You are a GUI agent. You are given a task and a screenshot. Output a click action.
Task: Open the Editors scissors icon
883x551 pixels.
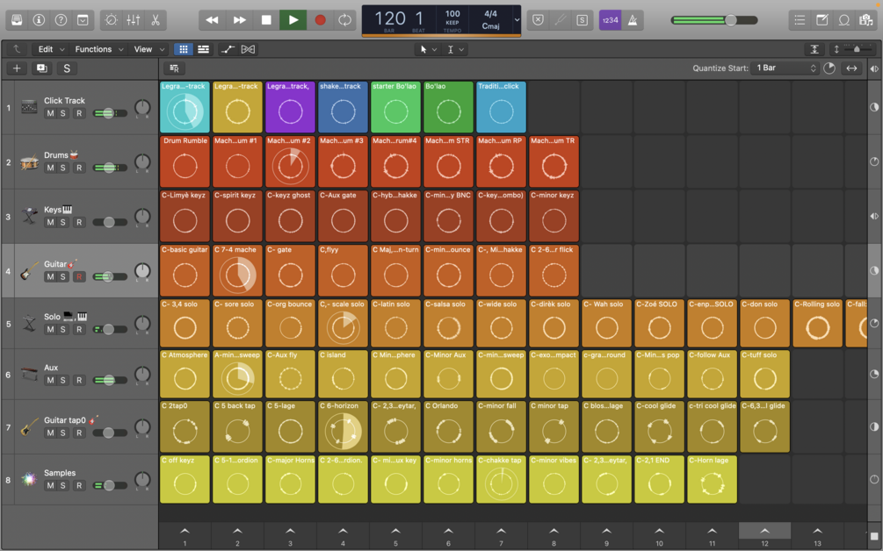156,20
